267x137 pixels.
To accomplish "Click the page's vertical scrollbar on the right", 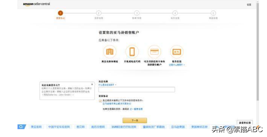I will tap(258, 51).
